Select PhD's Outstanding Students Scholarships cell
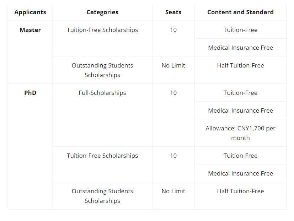Screen dimensions: 294x221 [102, 196]
